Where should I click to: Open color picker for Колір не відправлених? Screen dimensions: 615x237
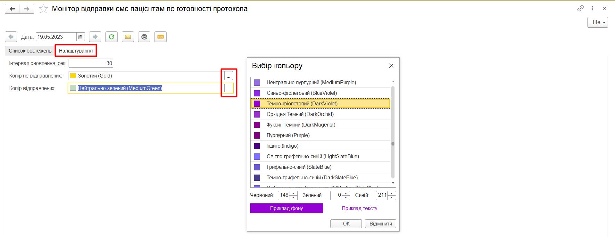click(x=229, y=76)
